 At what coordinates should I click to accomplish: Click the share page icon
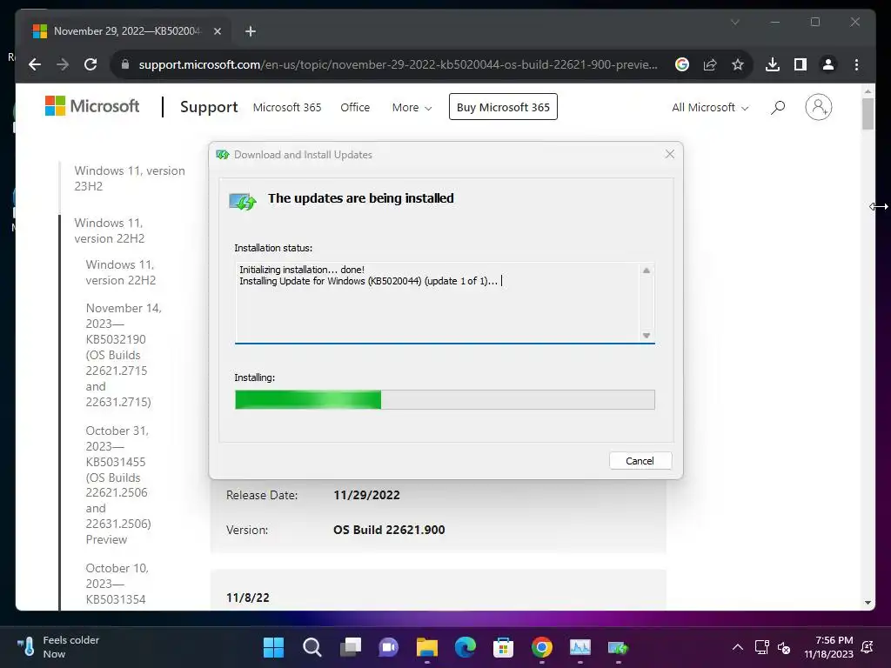[x=710, y=64]
